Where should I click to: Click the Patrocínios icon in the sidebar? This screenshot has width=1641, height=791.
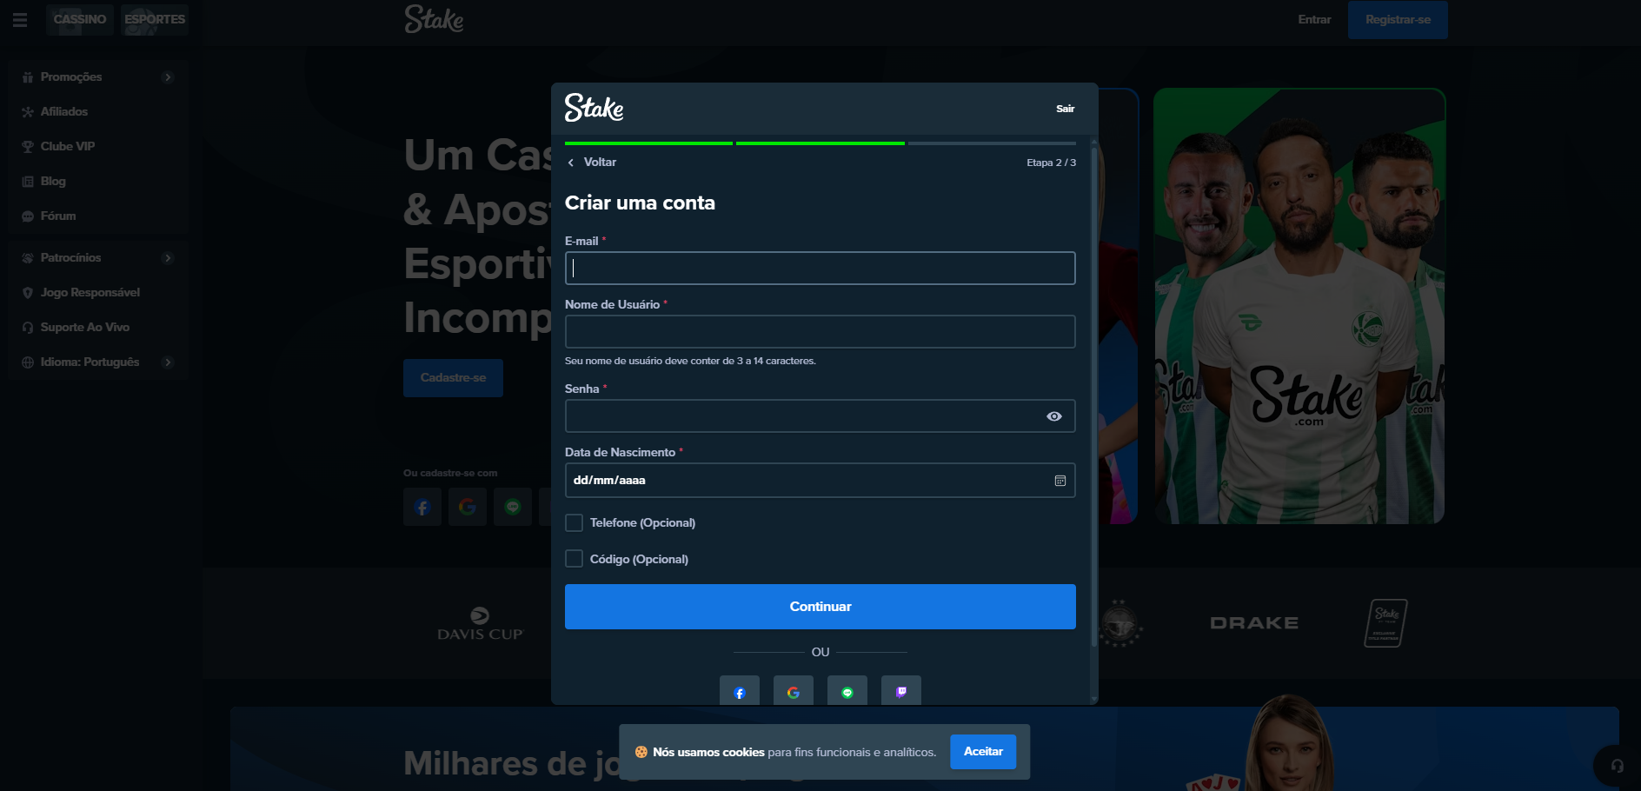(x=28, y=258)
